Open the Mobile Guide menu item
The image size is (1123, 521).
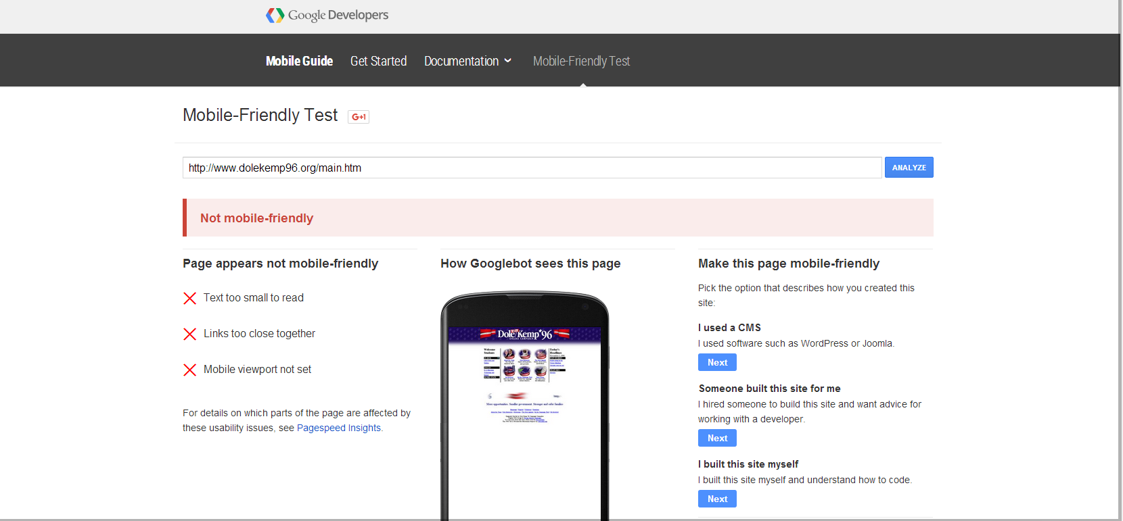299,61
